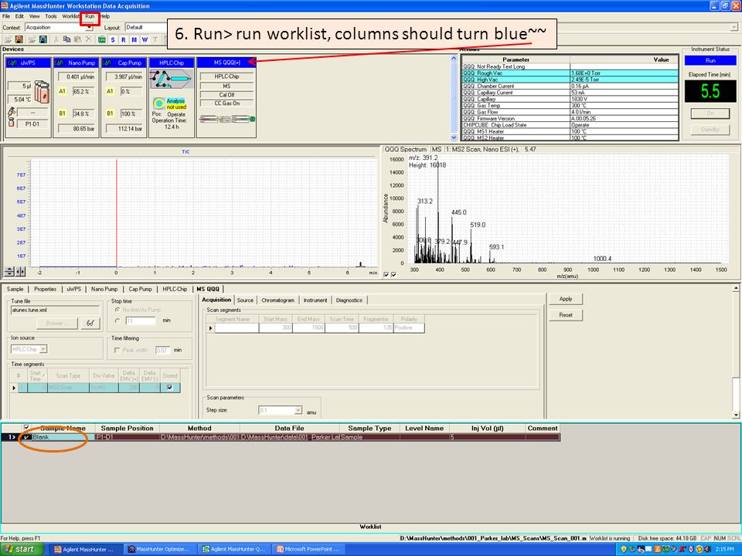Click the 'Worklist is running' status text
The height and width of the screenshot is (556, 742).
coord(610,538)
